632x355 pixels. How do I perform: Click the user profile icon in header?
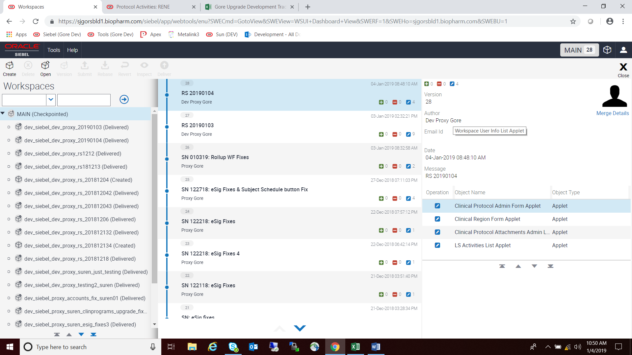click(623, 50)
